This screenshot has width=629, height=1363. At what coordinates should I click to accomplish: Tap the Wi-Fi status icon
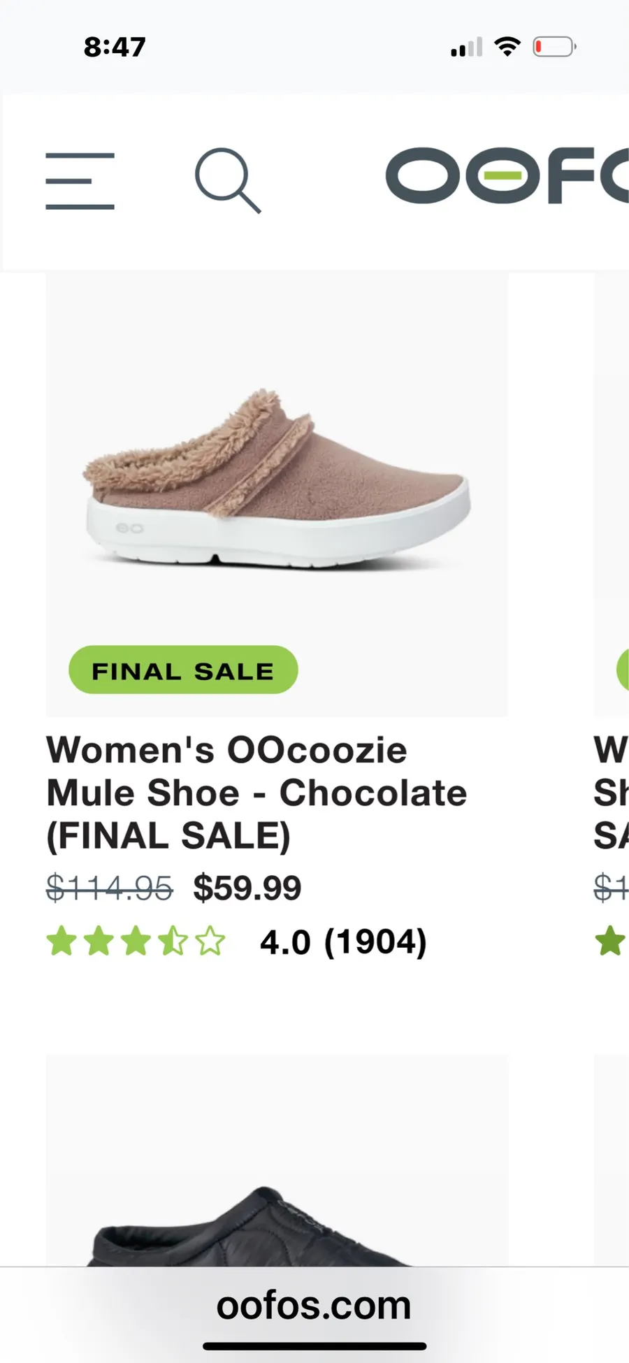pos(507,47)
